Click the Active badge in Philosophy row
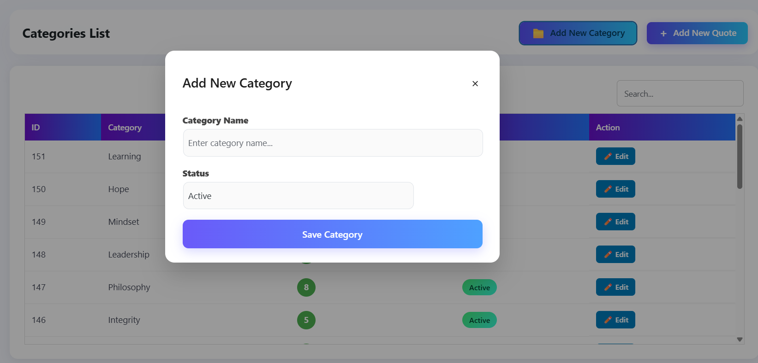Image resolution: width=758 pixels, height=363 pixels. [x=479, y=287]
